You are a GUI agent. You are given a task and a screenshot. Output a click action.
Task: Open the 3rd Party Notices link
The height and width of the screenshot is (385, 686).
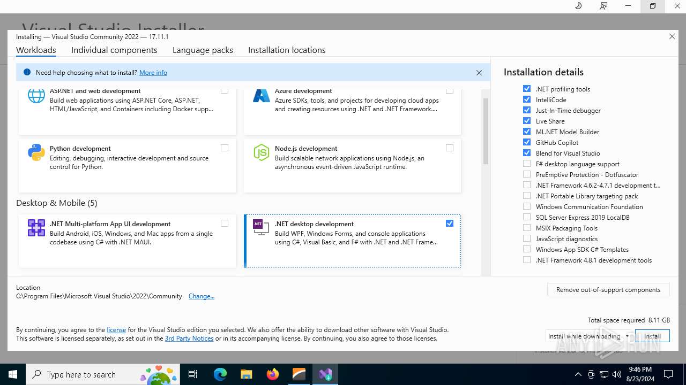[x=189, y=338]
